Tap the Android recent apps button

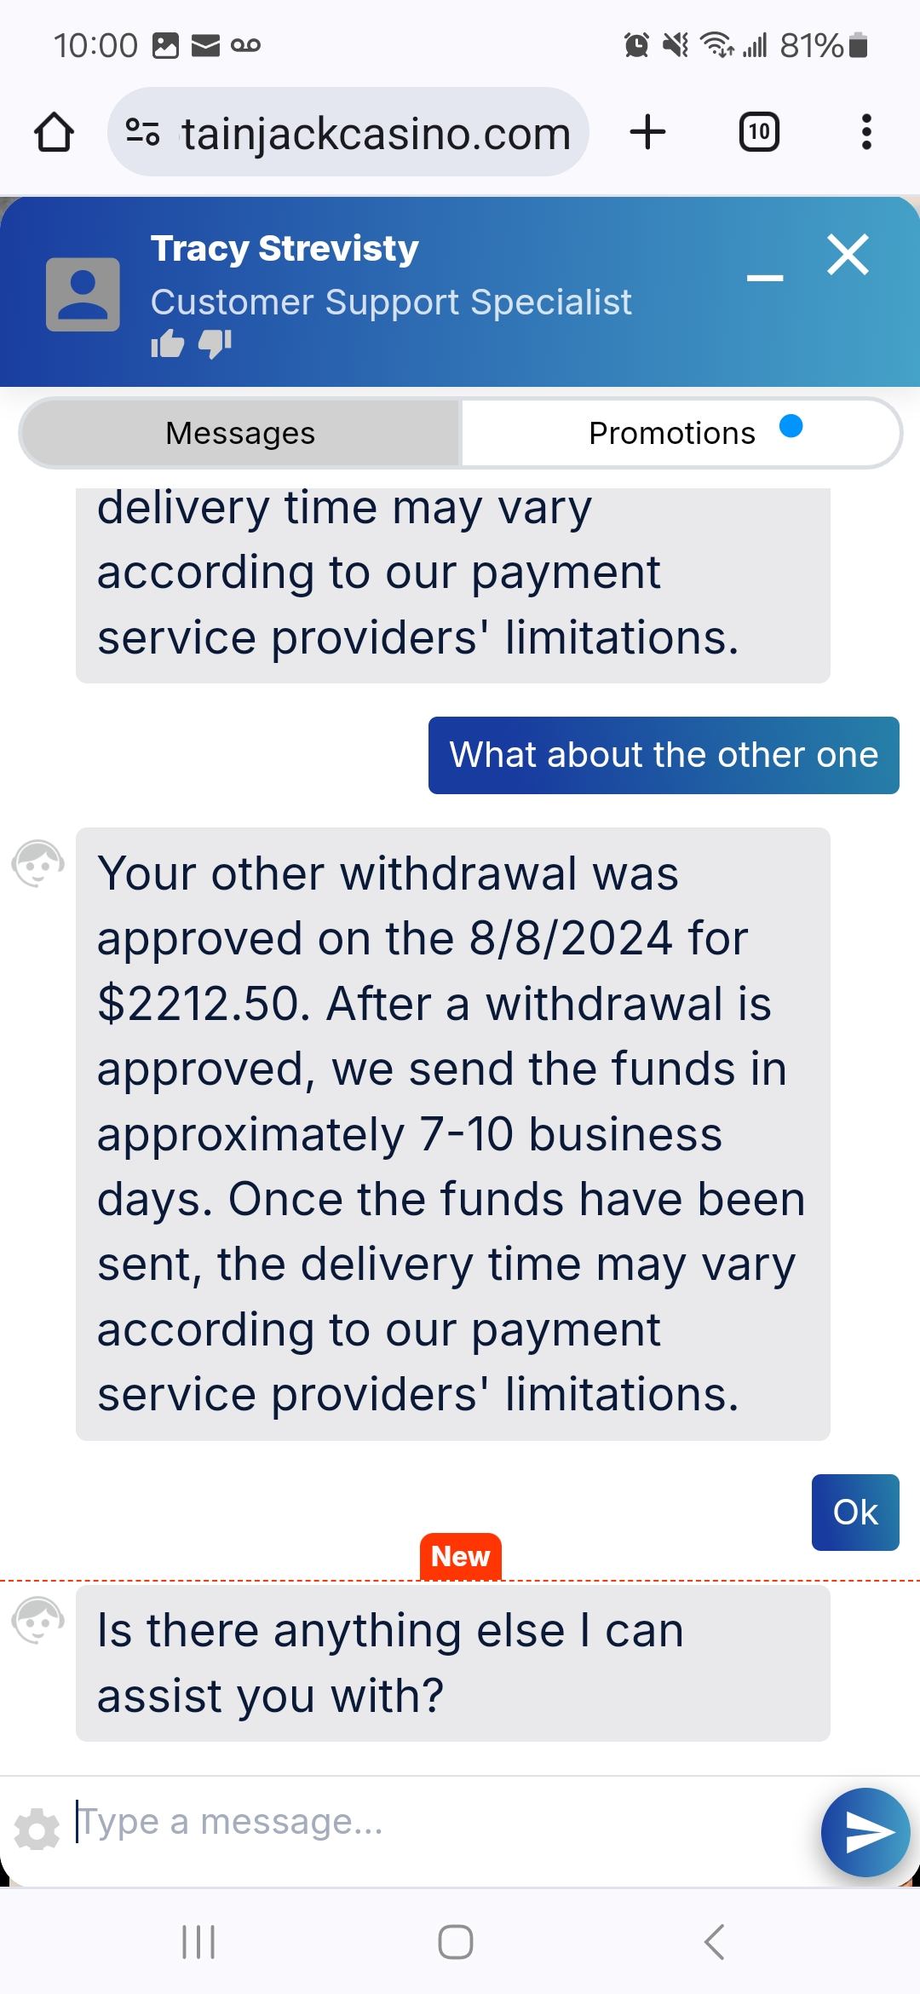point(198,1942)
